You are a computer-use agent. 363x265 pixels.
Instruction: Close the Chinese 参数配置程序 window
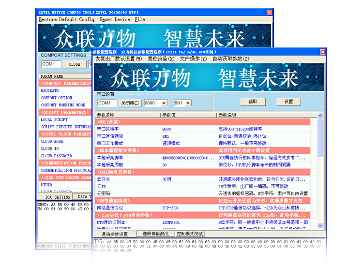point(322,52)
